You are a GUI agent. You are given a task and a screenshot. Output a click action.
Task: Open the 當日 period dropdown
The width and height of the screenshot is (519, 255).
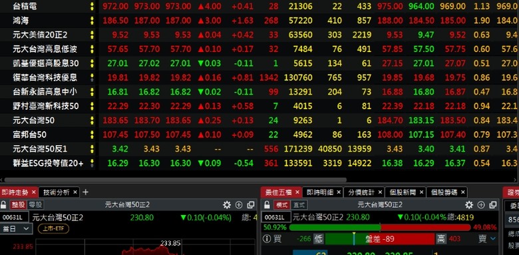point(16,228)
